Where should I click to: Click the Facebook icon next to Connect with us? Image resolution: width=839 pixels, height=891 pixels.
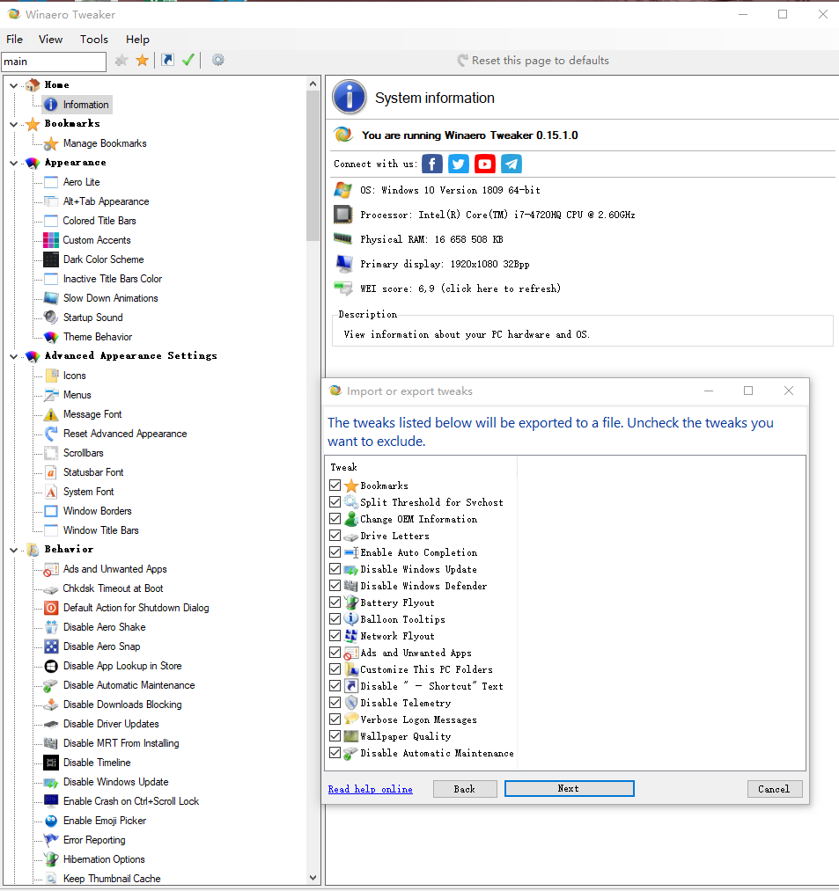431,164
